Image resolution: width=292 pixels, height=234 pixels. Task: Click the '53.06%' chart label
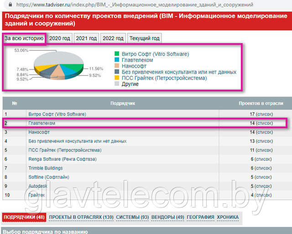(x=21, y=50)
